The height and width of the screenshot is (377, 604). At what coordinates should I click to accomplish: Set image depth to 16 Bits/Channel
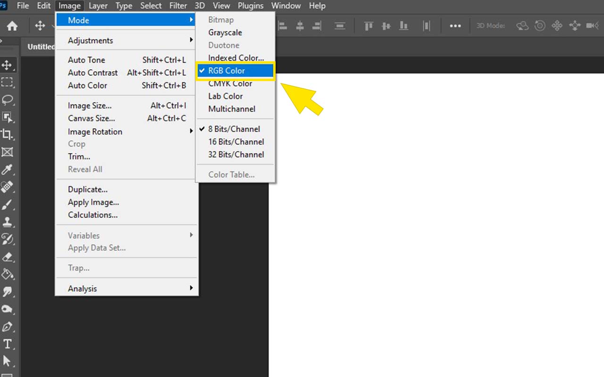click(235, 141)
